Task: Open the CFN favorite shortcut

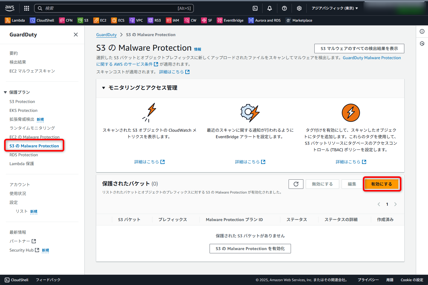Action: (x=66, y=20)
